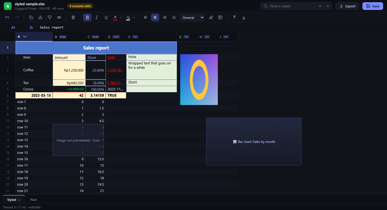Click the copy icon in toolbar

31,17
